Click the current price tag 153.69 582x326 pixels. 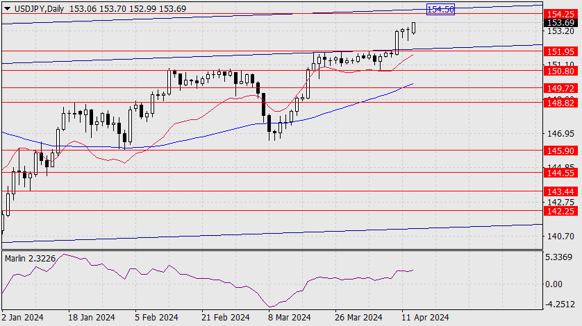click(x=561, y=23)
